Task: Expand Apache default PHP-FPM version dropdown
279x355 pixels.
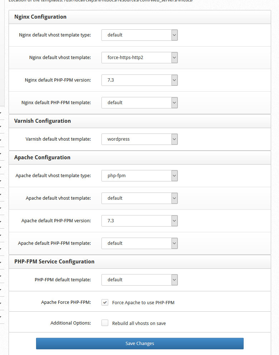Action: 140,221
